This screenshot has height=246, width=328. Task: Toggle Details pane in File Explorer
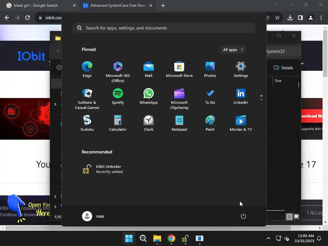pyautogui.click(x=283, y=68)
